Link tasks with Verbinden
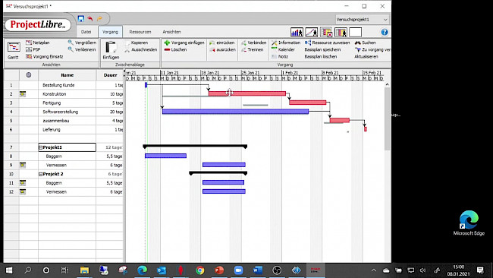Screen dimensions: 493x278 pyautogui.click(x=254, y=43)
